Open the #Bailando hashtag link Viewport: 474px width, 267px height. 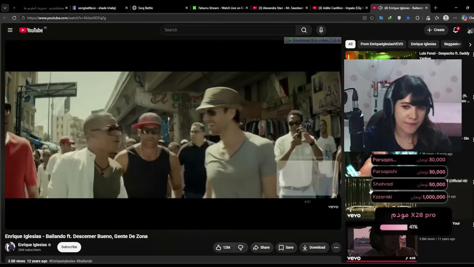pyautogui.click(x=84, y=261)
